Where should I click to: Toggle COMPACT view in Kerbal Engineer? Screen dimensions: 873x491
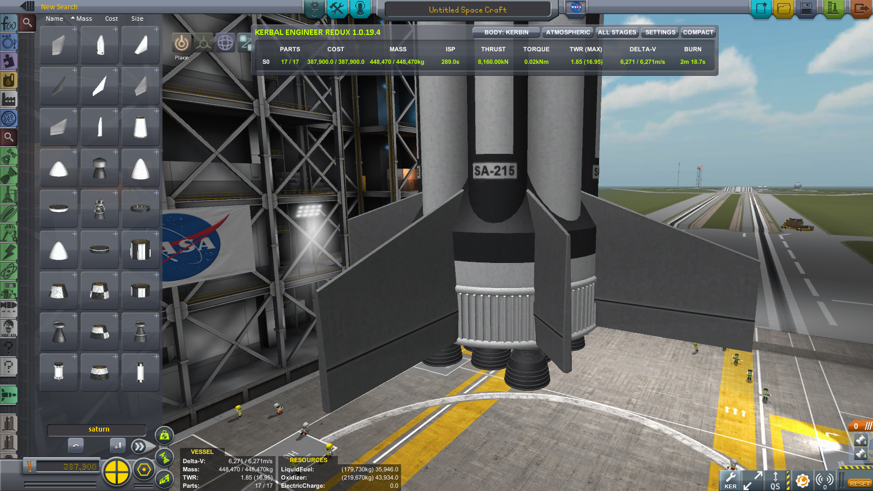tap(698, 32)
